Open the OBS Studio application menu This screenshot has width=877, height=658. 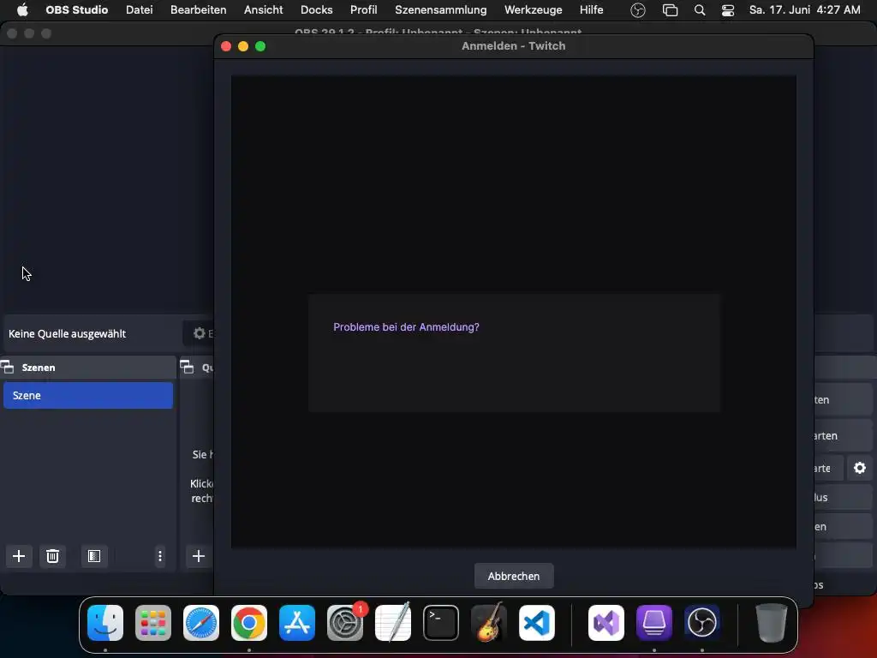(x=76, y=9)
